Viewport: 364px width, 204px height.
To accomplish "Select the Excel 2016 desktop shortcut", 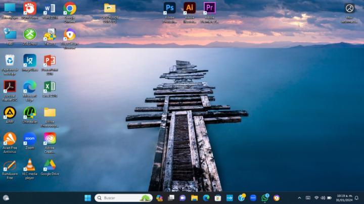I will point(50,89).
